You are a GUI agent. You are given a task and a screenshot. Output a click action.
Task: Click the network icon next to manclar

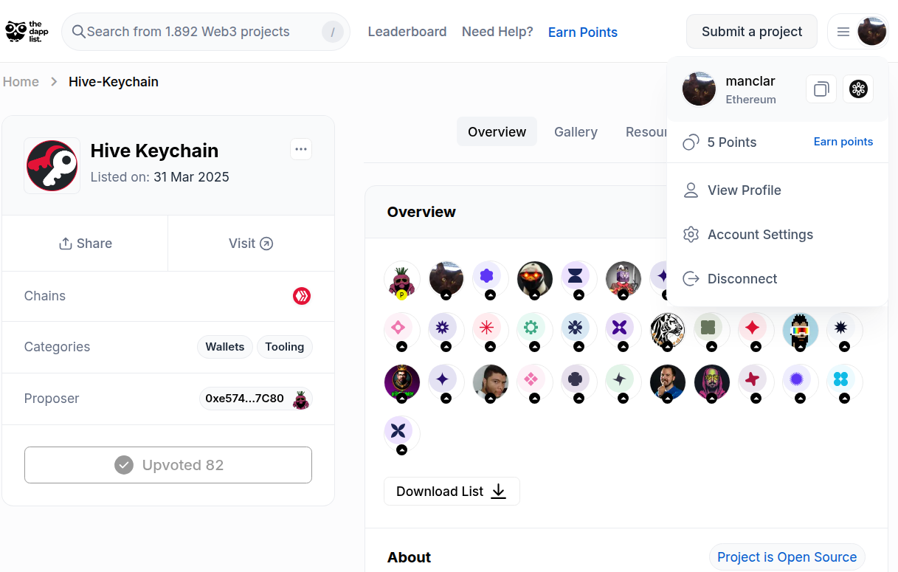click(x=858, y=89)
